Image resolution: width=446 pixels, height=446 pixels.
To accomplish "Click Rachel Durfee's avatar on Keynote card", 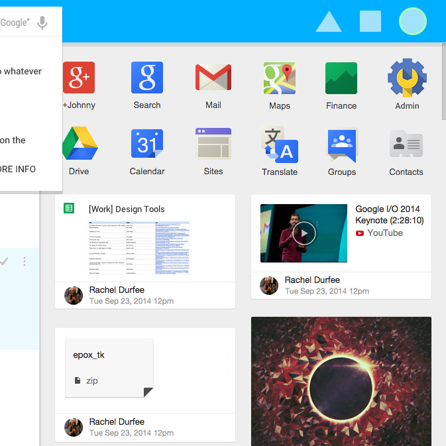I will pos(269,285).
